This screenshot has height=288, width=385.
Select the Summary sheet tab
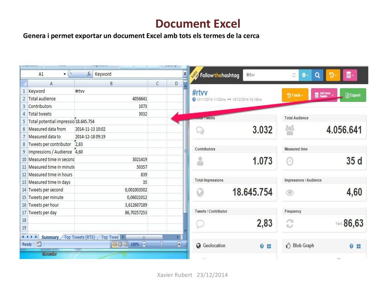pos(50,237)
